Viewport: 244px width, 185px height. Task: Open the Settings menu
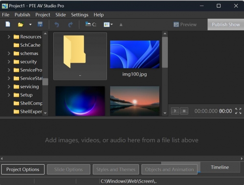pos(80,15)
